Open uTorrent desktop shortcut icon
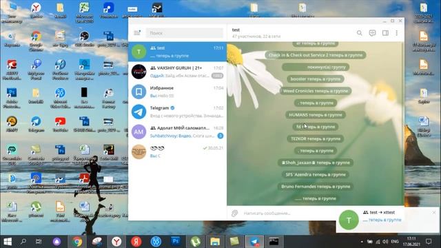The height and width of the screenshot is (248, 441). click(x=36, y=209)
